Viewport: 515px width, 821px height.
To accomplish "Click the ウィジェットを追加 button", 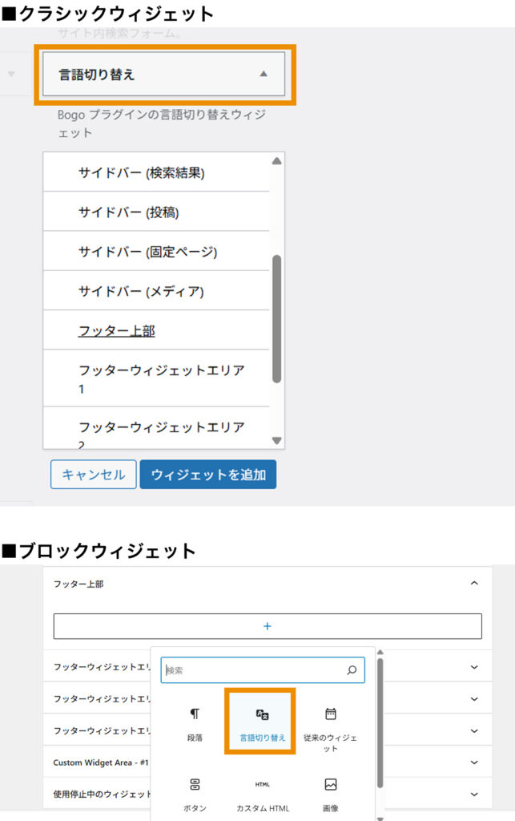I will tap(208, 475).
